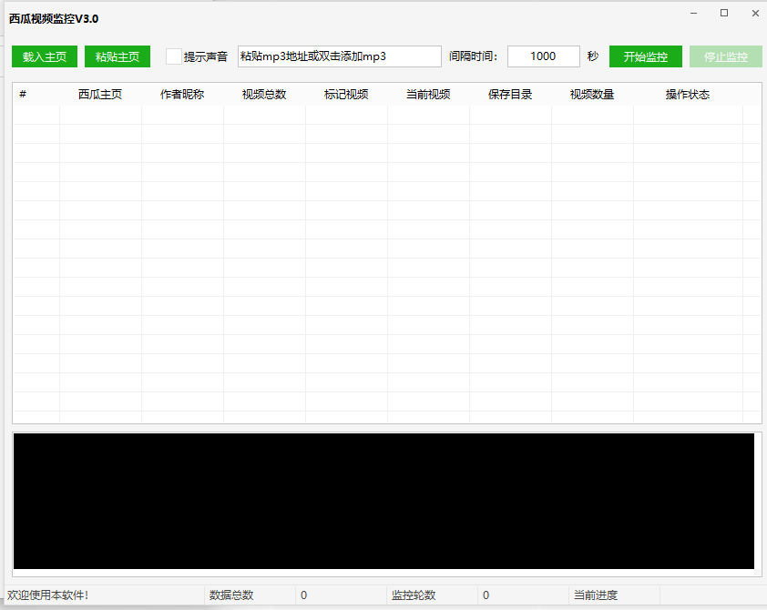
Task: Select the 间隔时间 interval field showing 1000
Action: (x=543, y=56)
